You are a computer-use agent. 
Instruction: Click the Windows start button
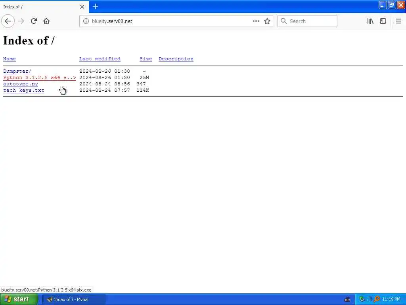19,299
